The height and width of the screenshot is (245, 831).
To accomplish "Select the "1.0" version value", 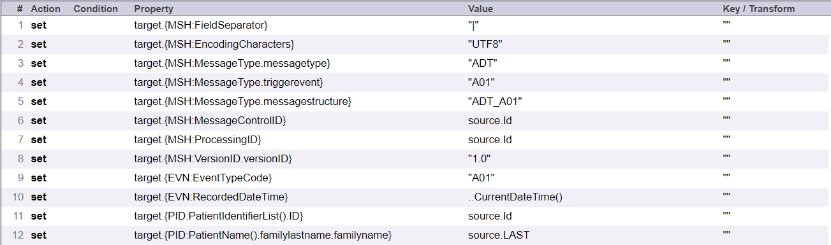I will [478, 159].
